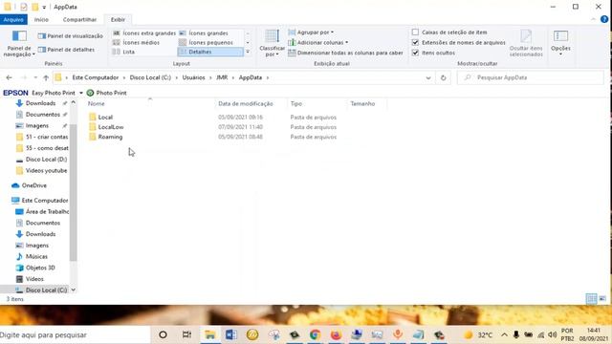The height and width of the screenshot is (344, 612).
Task: Open Objetos 3D in navigation pane
Action: tap(40, 268)
